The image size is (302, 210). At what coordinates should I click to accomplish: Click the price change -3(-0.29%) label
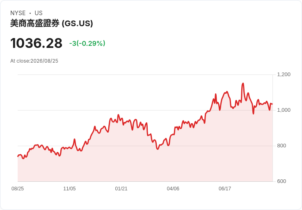[87, 43]
